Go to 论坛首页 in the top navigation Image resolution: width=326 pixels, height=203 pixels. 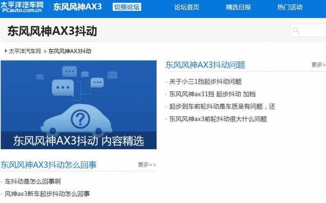[x=187, y=7]
